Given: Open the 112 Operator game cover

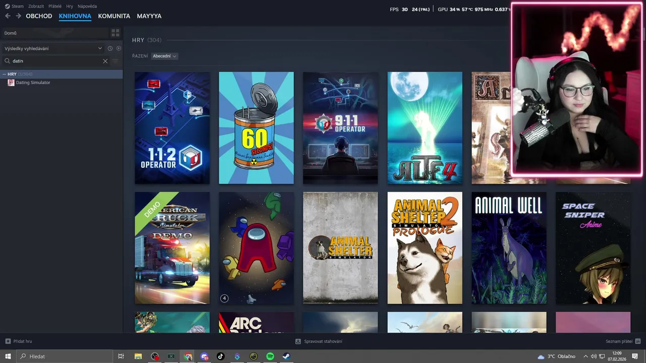Looking at the screenshot, I should point(172,128).
